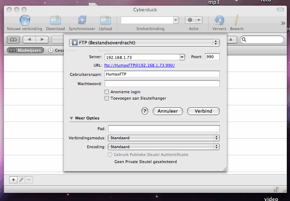Click the sheet resize grip corner
The image size is (290, 201).
(x=225, y=169)
